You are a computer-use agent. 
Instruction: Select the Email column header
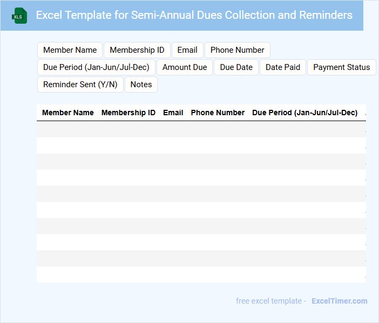tap(173, 113)
